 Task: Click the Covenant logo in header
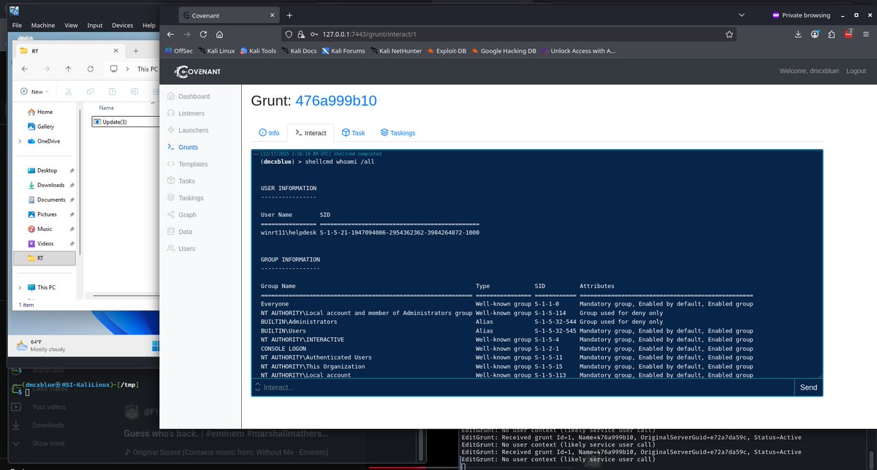(x=197, y=71)
